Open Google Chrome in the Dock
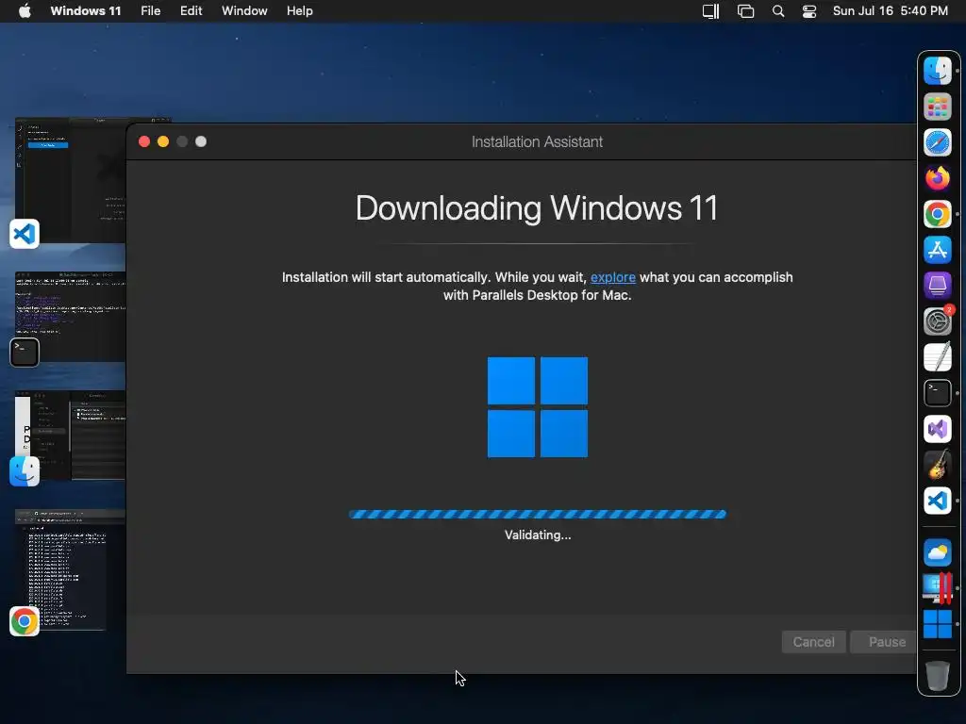The height and width of the screenshot is (724, 966). tap(937, 214)
